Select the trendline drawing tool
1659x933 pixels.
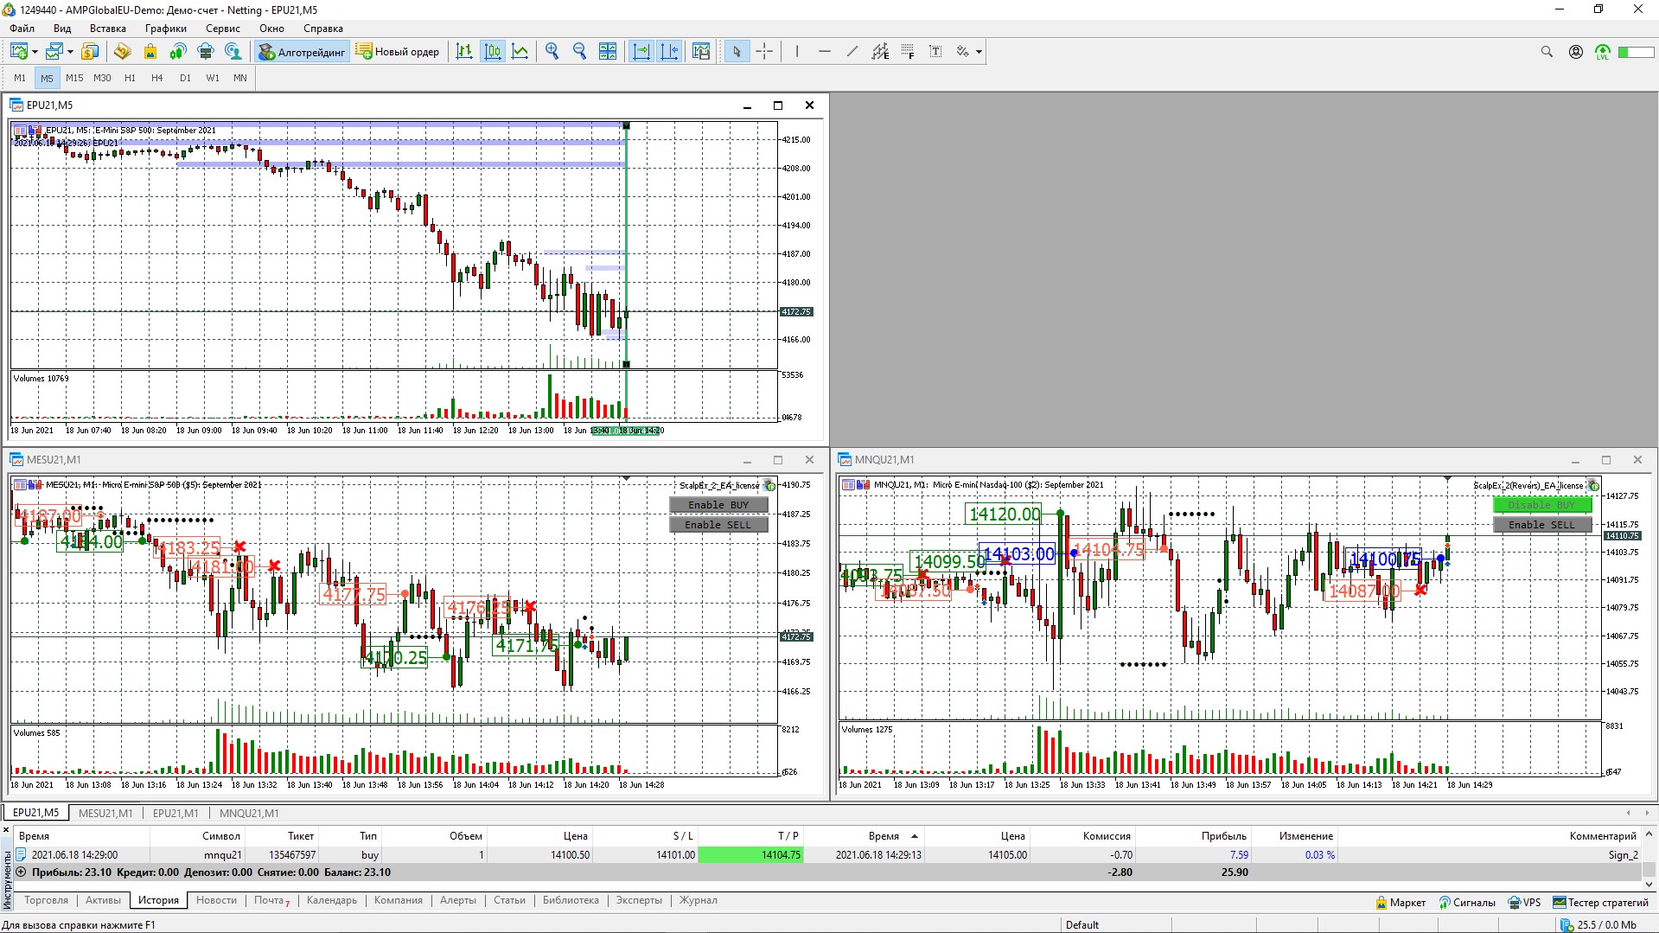click(852, 52)
